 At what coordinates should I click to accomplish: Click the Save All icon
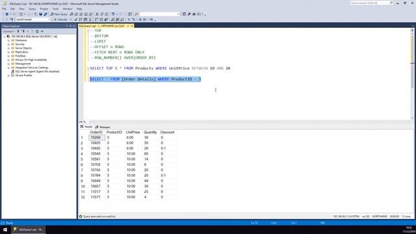[45, 14]
